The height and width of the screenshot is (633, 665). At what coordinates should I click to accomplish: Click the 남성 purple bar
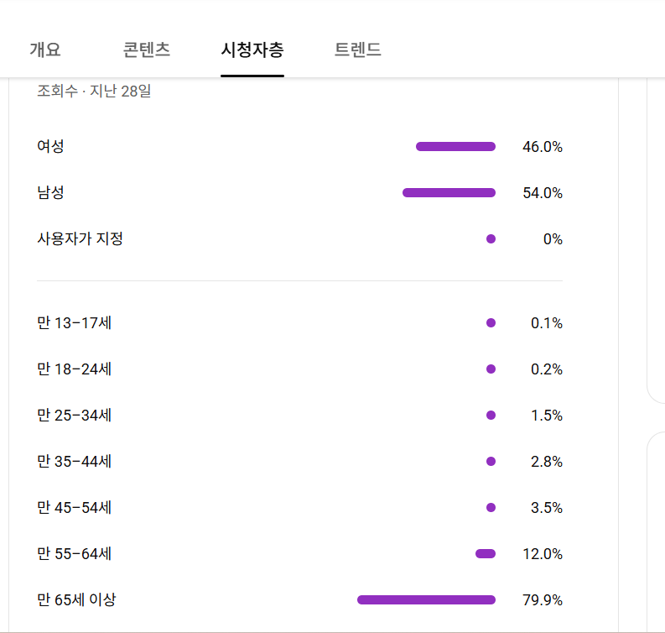pyautogui.click(x=449, y=193)
